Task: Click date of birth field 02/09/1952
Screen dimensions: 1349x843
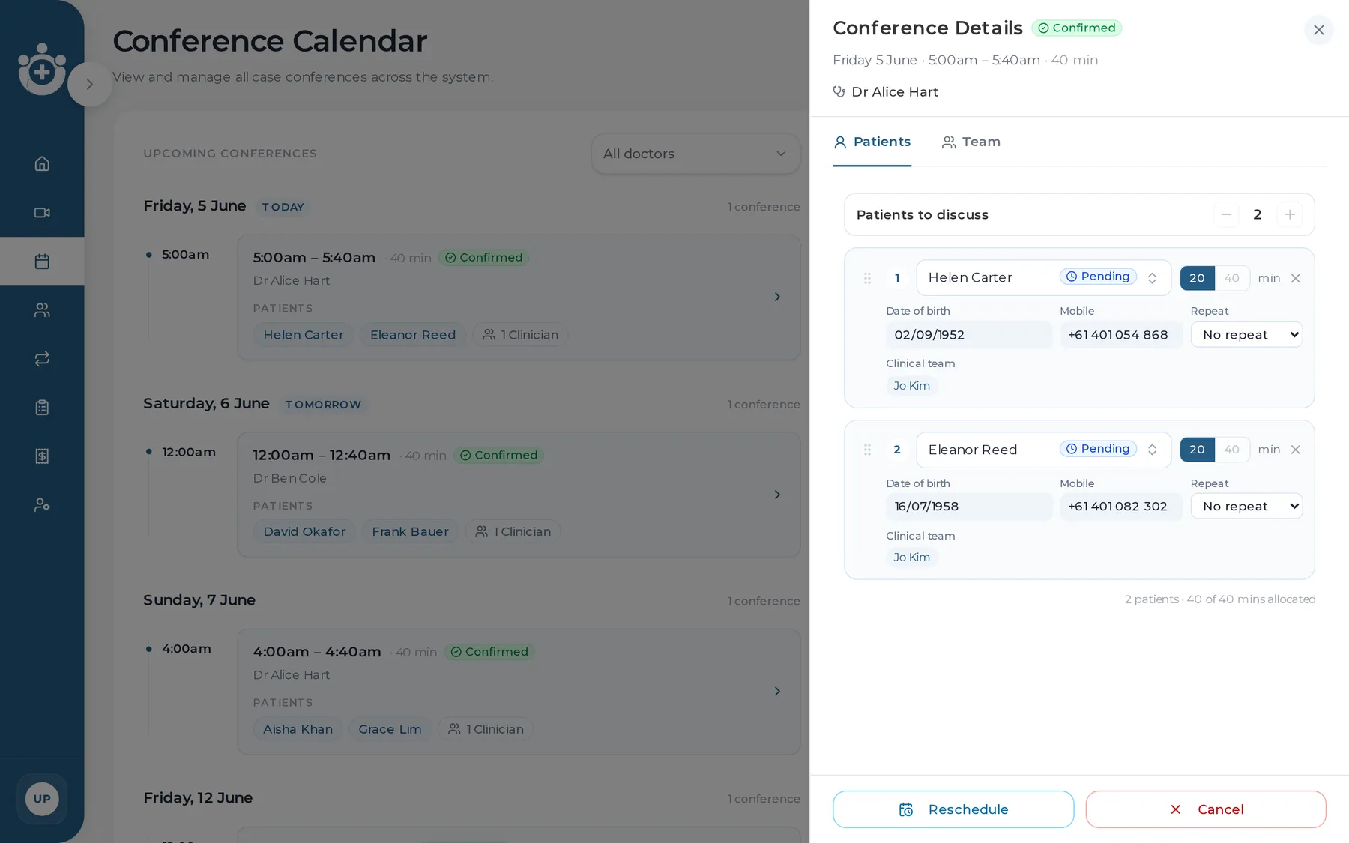Action: pos(969,335)
